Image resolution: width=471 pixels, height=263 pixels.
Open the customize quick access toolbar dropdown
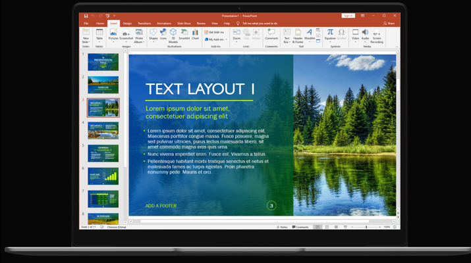pyautogui.click(x=114, y=16)
